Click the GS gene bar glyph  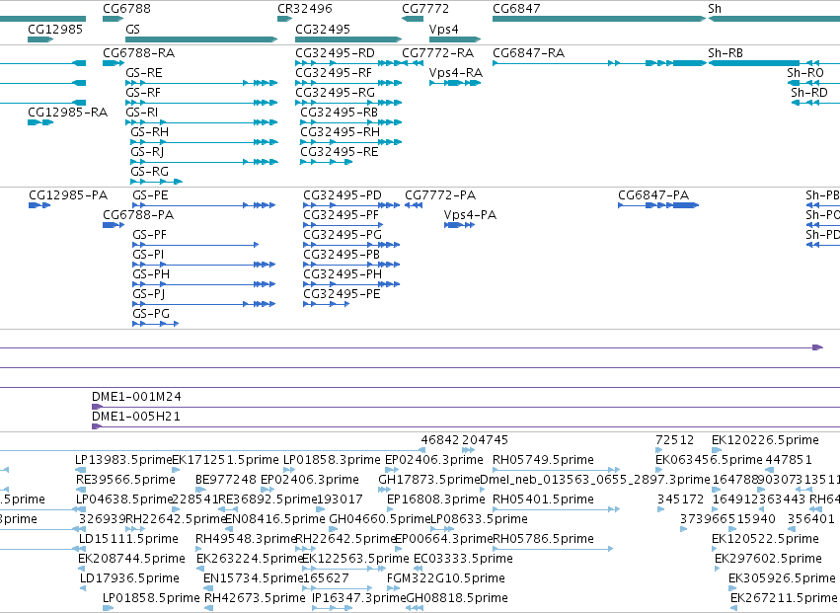click(201, 39)
